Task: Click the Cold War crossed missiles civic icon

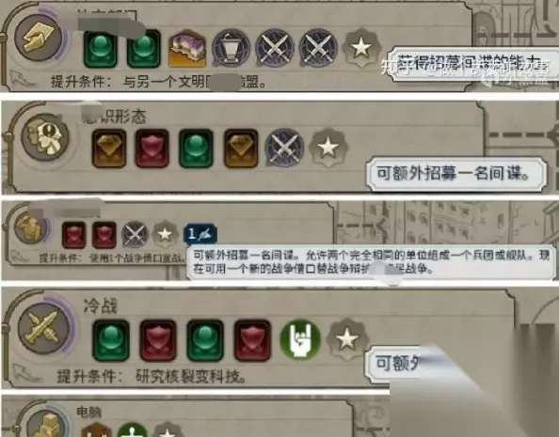Action: (x=44, y=328)
